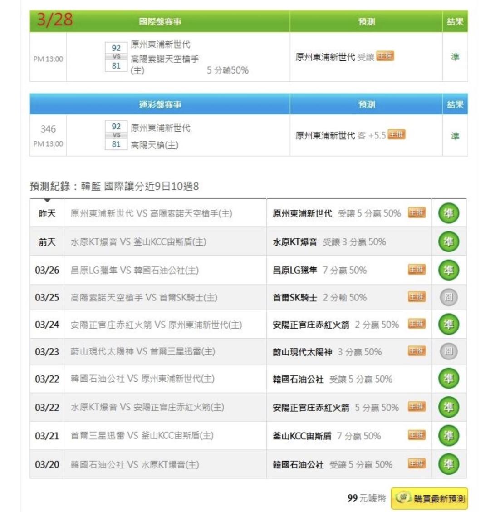The image size is (490, 512).
Task: Click prediction 水原KT爆音 受讓 3 分贏 50%
Action: tap(329, 242)
